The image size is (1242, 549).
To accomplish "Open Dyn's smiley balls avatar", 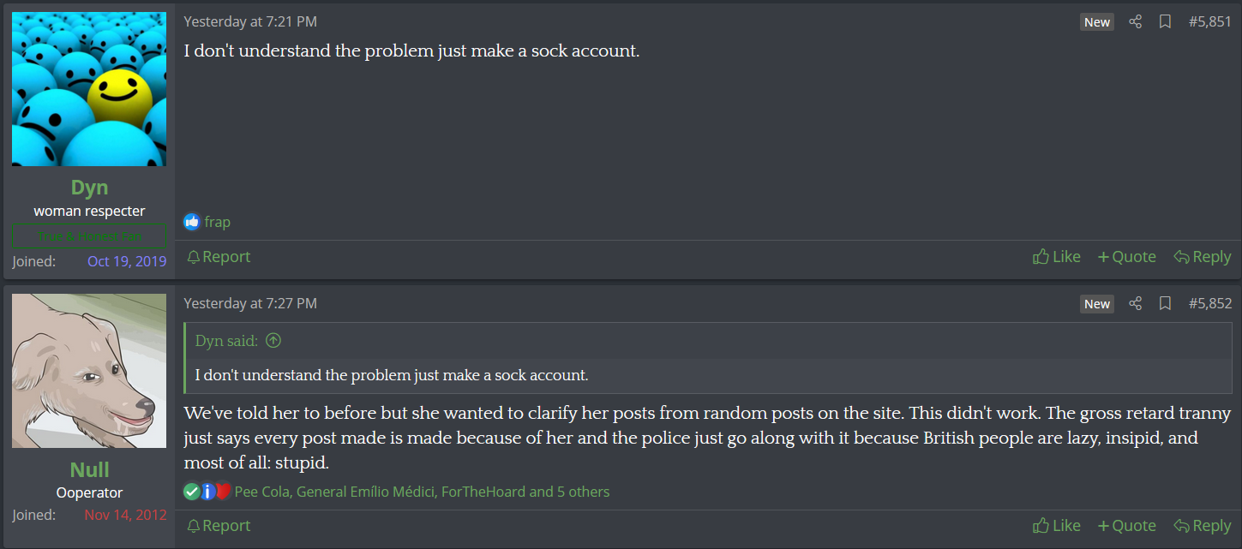I will 89,89.
